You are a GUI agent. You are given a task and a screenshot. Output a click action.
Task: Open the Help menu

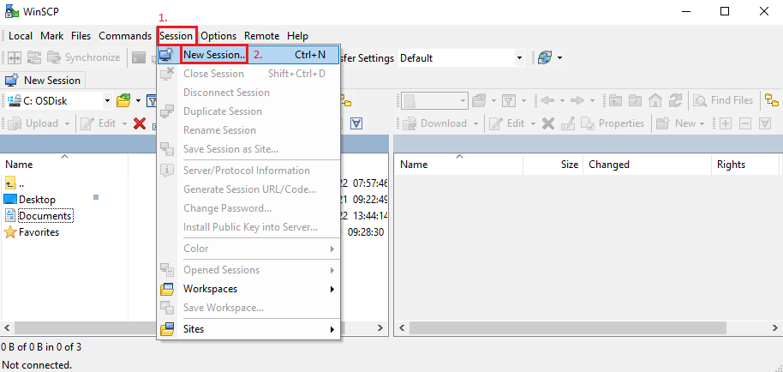pos(297,36)
